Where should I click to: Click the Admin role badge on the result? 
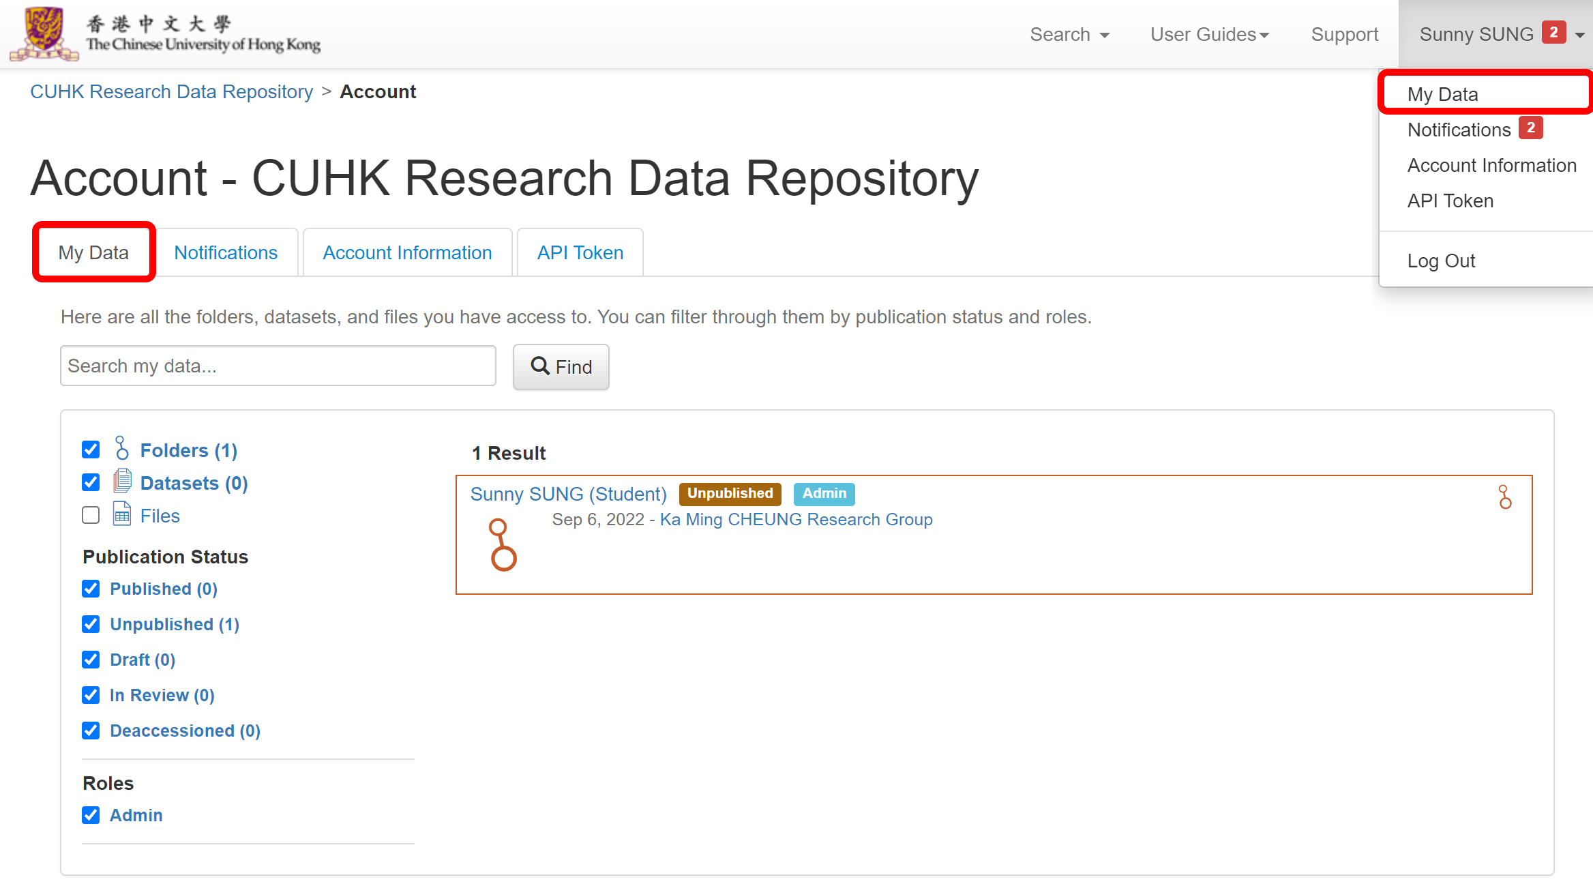tap(824, 493)
